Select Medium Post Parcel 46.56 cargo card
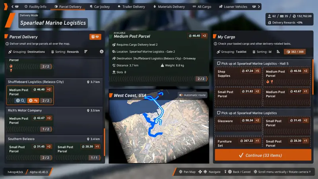Image resolution: width=318 pixels, height=179 pixels. [286, 76]
